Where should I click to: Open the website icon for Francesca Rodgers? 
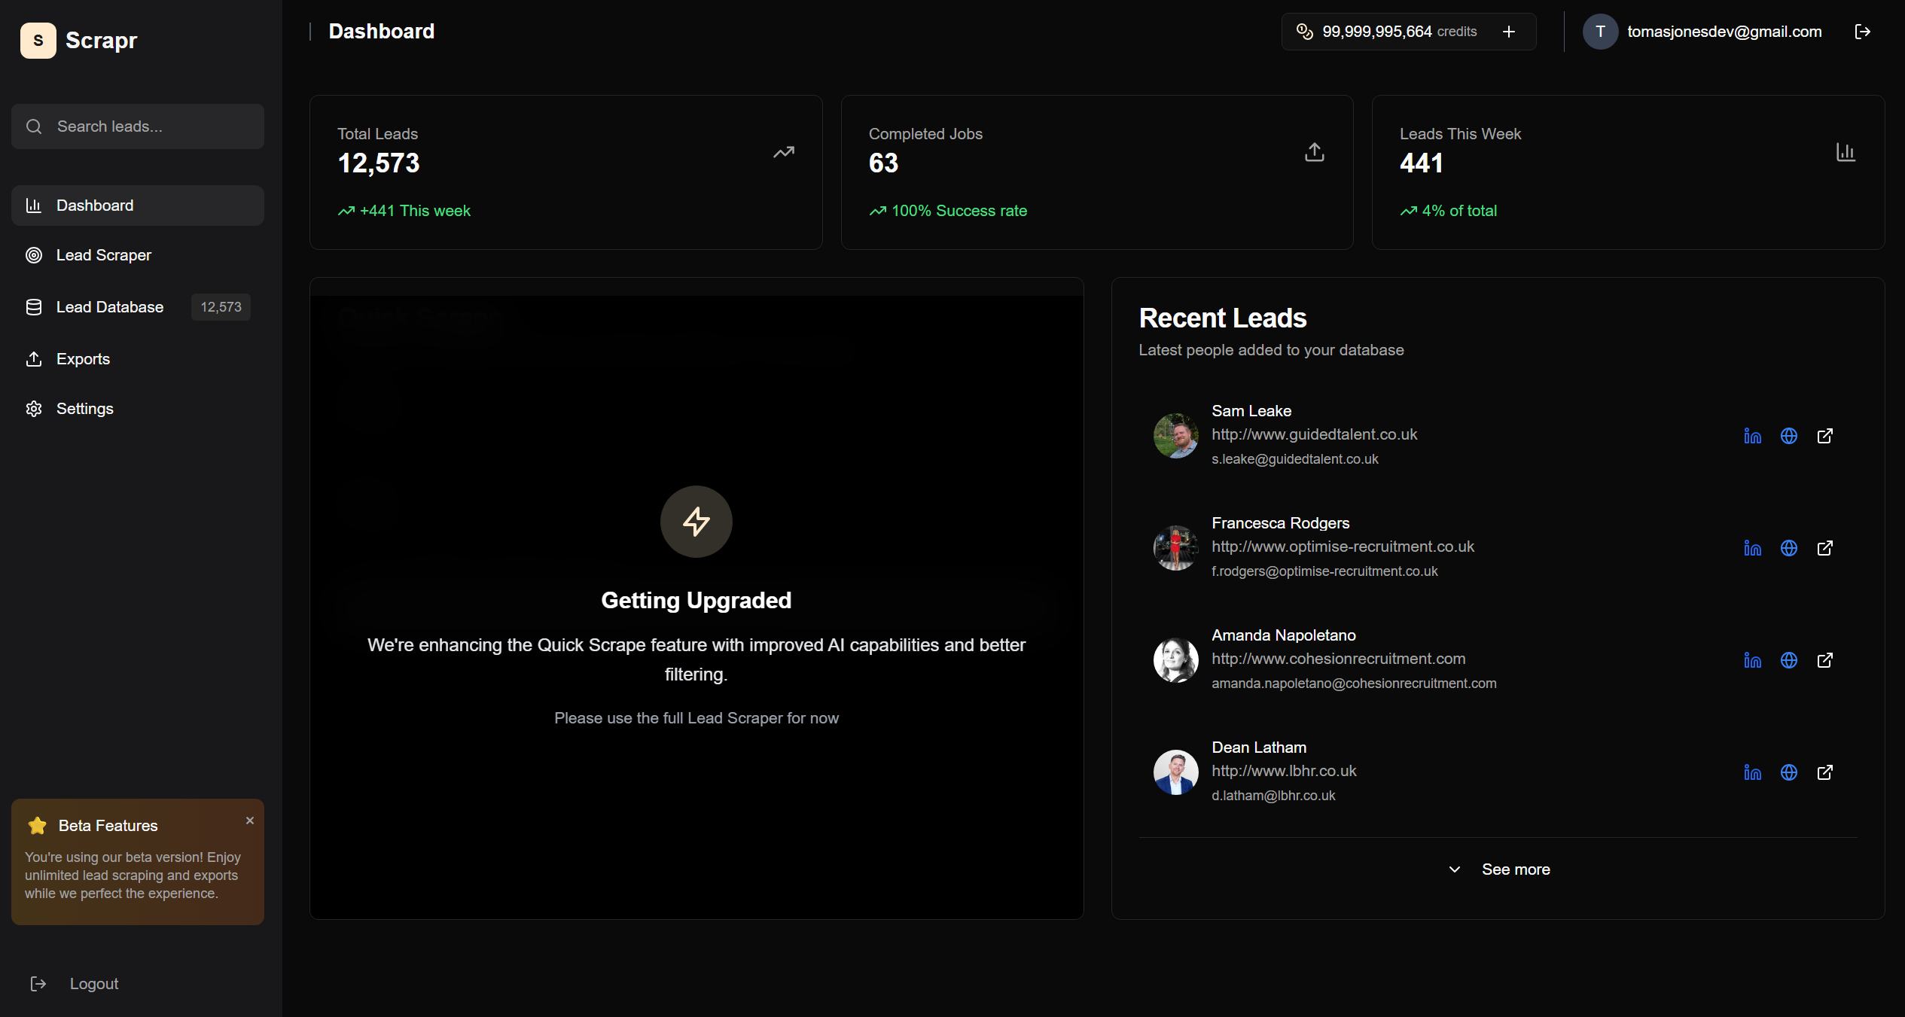(x=1789, y=548)
